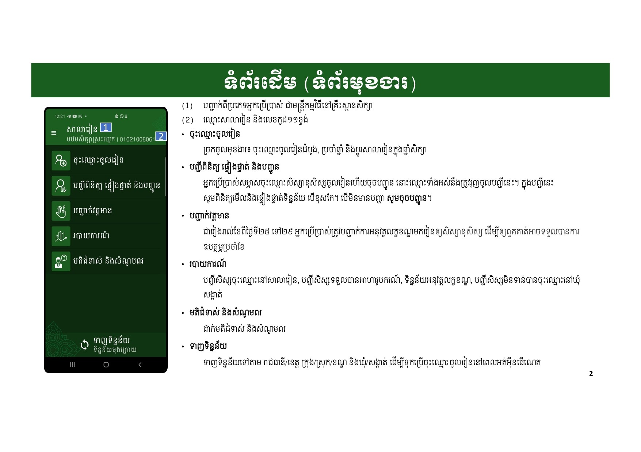The width and height of the screenshot is (641, 452).
Task: Click the 12:21 clock in phone status bar
Action: coord(60,117)
